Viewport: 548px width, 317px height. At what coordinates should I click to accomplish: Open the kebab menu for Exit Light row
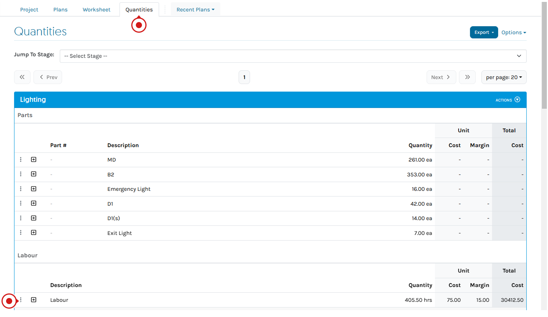tap(21, 233)
